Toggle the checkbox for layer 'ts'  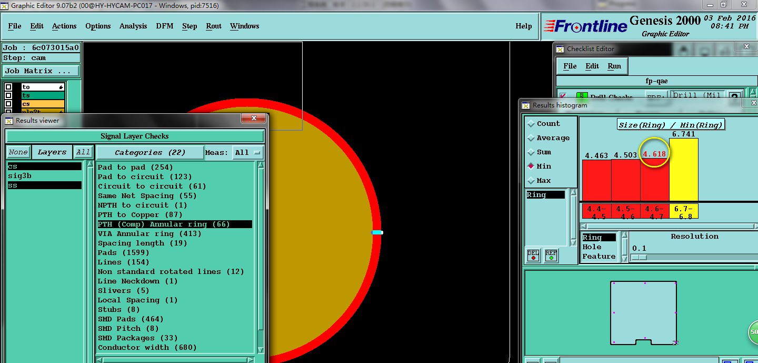tap(8, 95)
